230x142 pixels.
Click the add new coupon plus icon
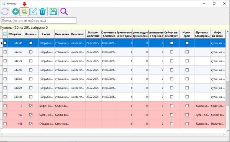[16, 11]
